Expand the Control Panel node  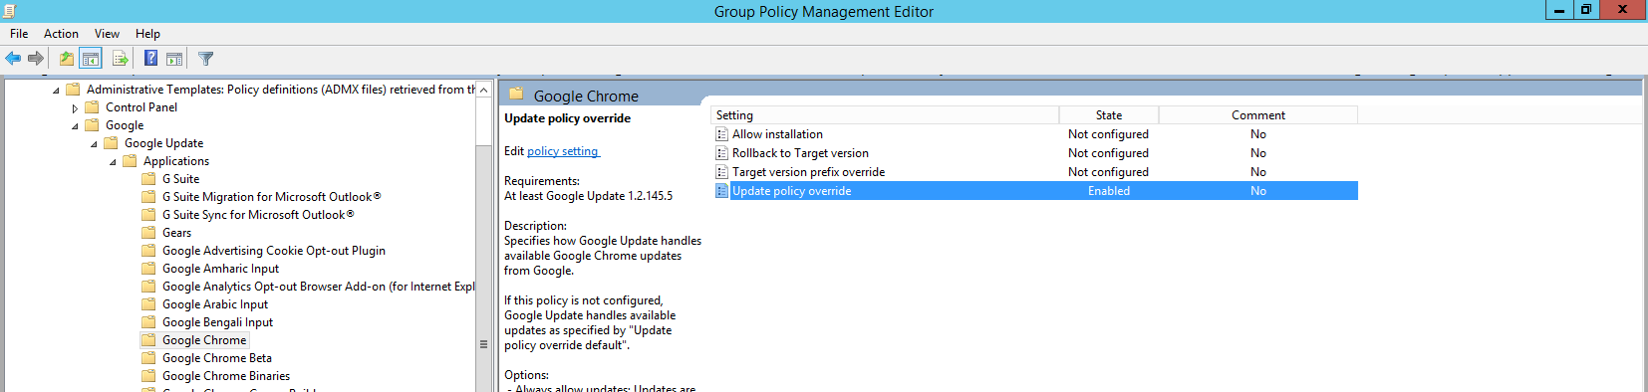tap(75, 107)
